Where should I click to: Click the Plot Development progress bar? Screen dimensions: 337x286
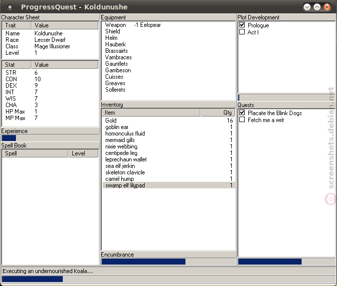click(286, 98)
